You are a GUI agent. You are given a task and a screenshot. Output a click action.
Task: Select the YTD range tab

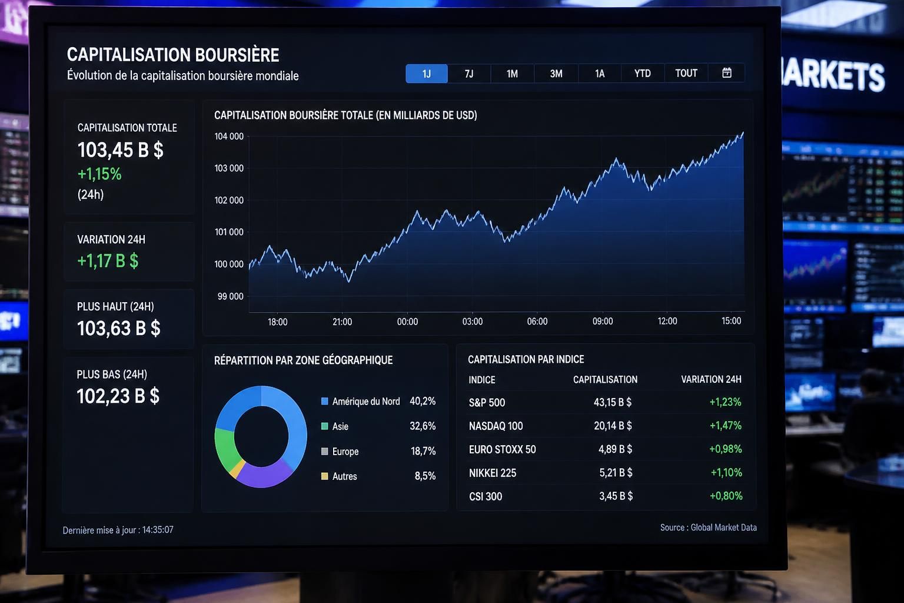(x=643, y=74)
